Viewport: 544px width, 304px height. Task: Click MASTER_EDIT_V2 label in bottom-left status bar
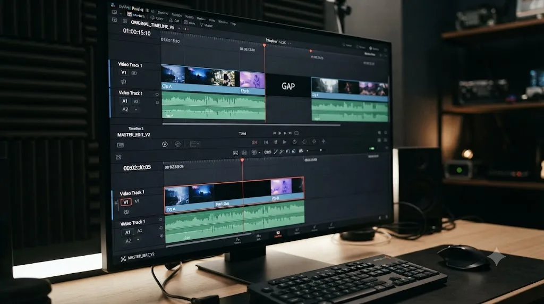coord(141,256)
